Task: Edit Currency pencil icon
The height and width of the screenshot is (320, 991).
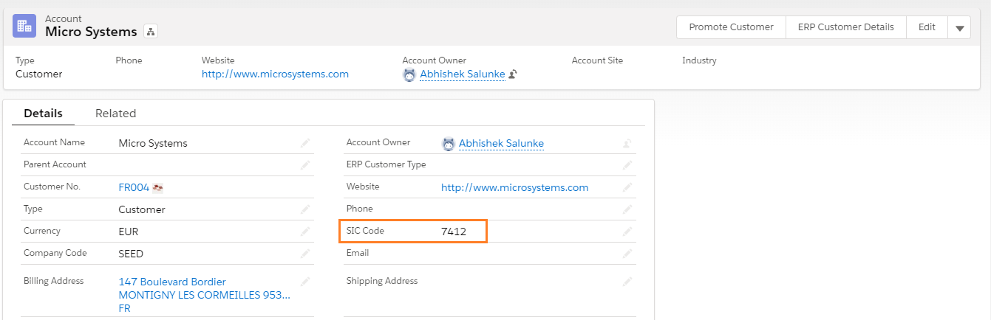Action: pos(305,232)
